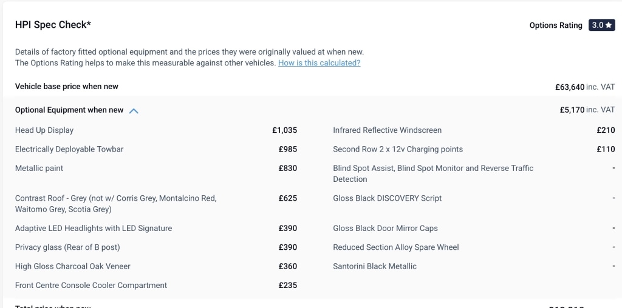
Task: Select Electrically Deployable Towbar entry
Action: point(69,149)
